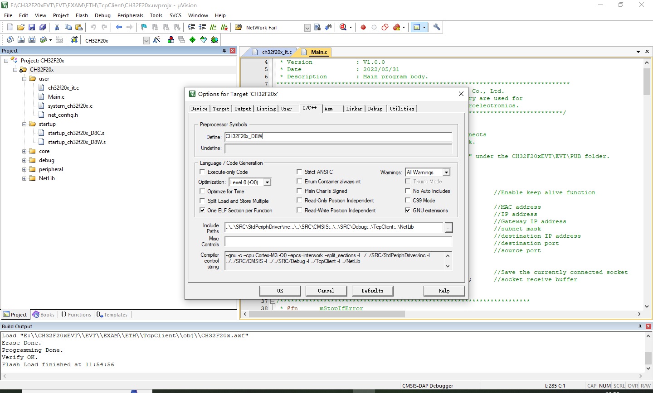The height and width of the screenshot is (393, 653).
Task: Click the New file toolbar icon
Action: 10,27
